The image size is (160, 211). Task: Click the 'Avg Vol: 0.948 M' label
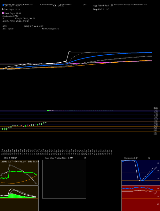click(x=103, y=6)
